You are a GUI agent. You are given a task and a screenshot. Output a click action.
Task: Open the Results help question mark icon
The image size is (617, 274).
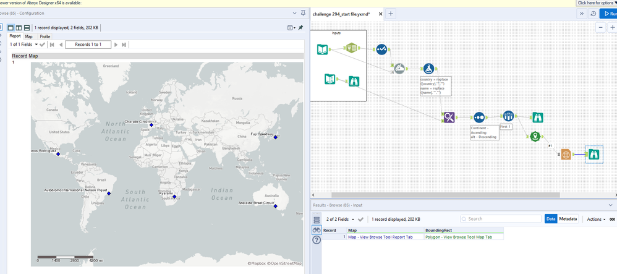(x=317, y=240)
